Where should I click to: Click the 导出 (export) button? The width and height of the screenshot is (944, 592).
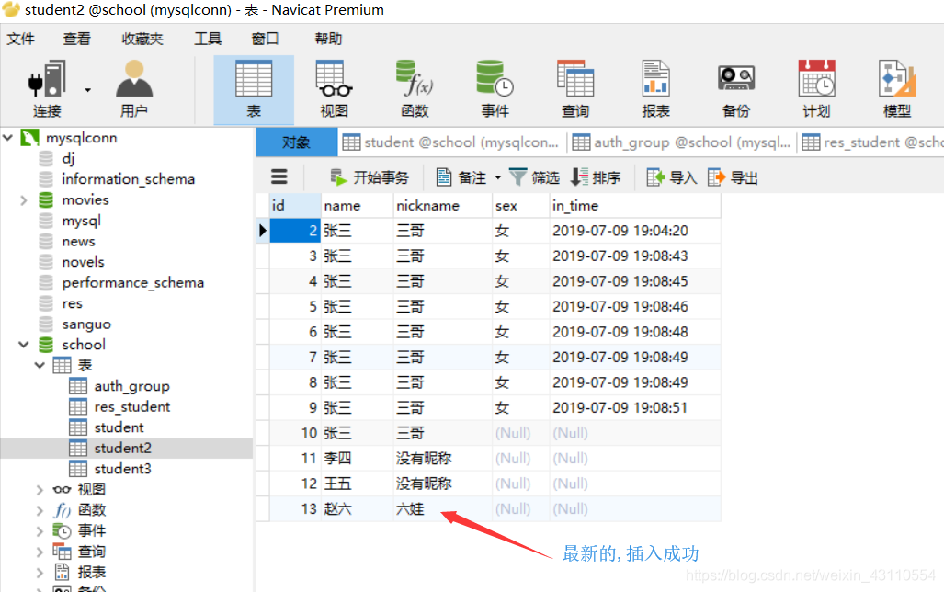coord(733,177)
